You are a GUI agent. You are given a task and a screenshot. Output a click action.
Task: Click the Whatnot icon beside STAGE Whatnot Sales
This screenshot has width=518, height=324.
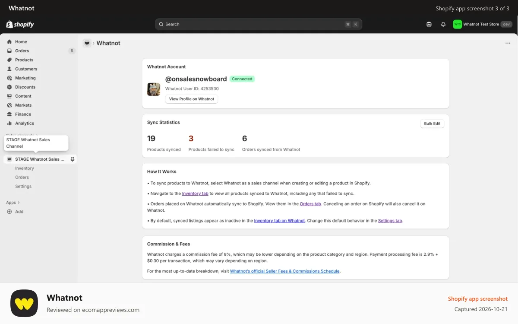9,159
